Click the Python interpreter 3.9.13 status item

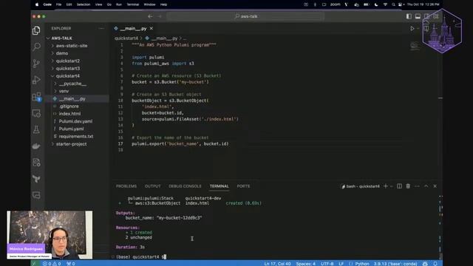coord(395,264)
